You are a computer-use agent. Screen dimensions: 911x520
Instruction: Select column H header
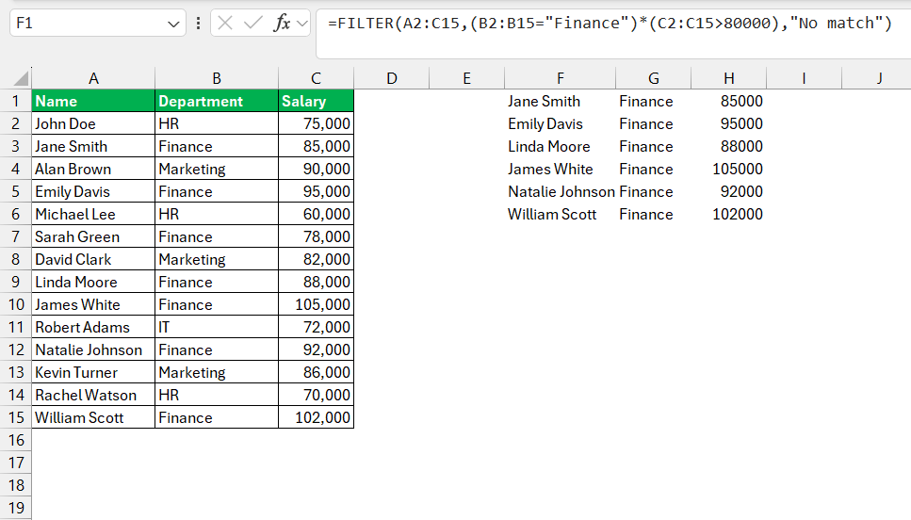[x=728, y=78]
